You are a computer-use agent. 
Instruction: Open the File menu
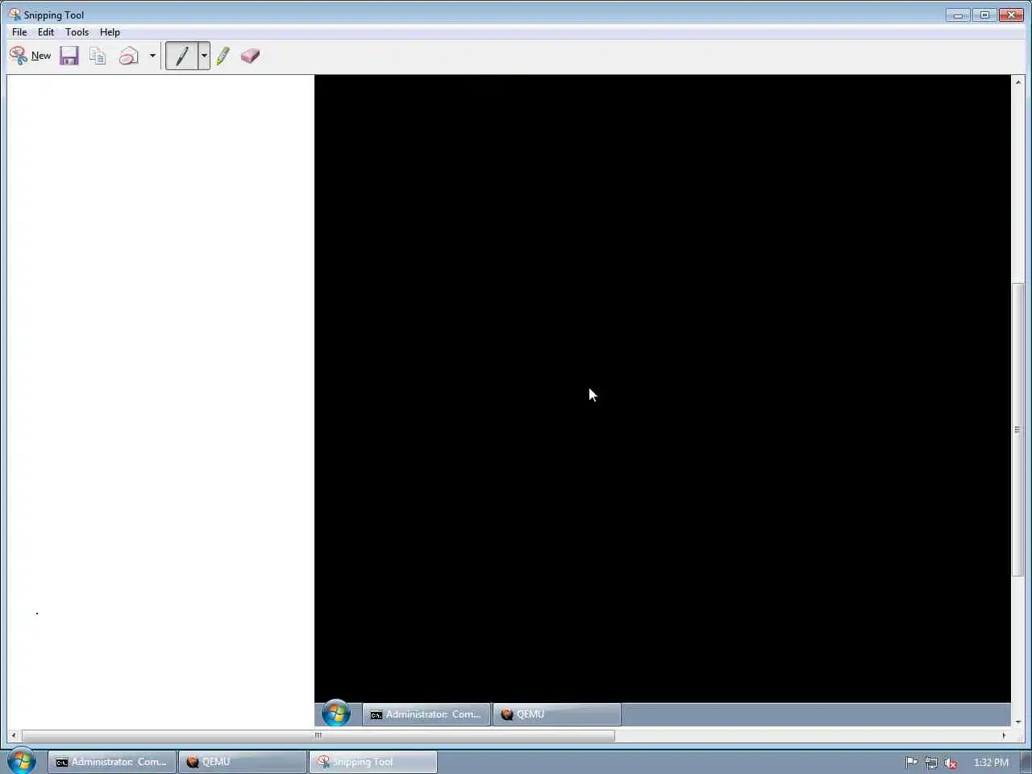point(19,32)
